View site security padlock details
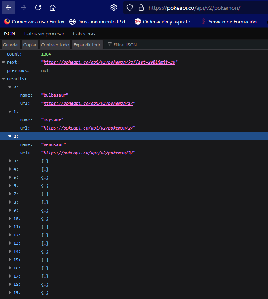268x299 pixels. click(141, 8)
